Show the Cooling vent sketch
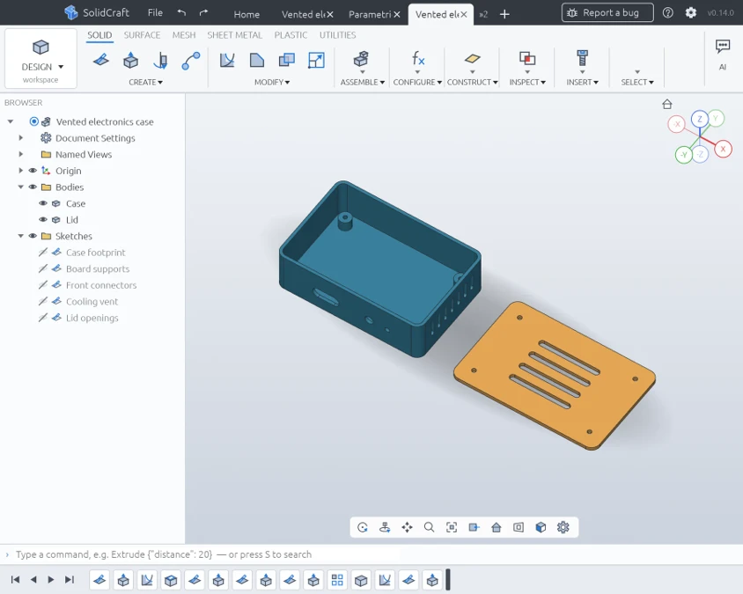The image size is (743, 594). (x=43, y=301)
